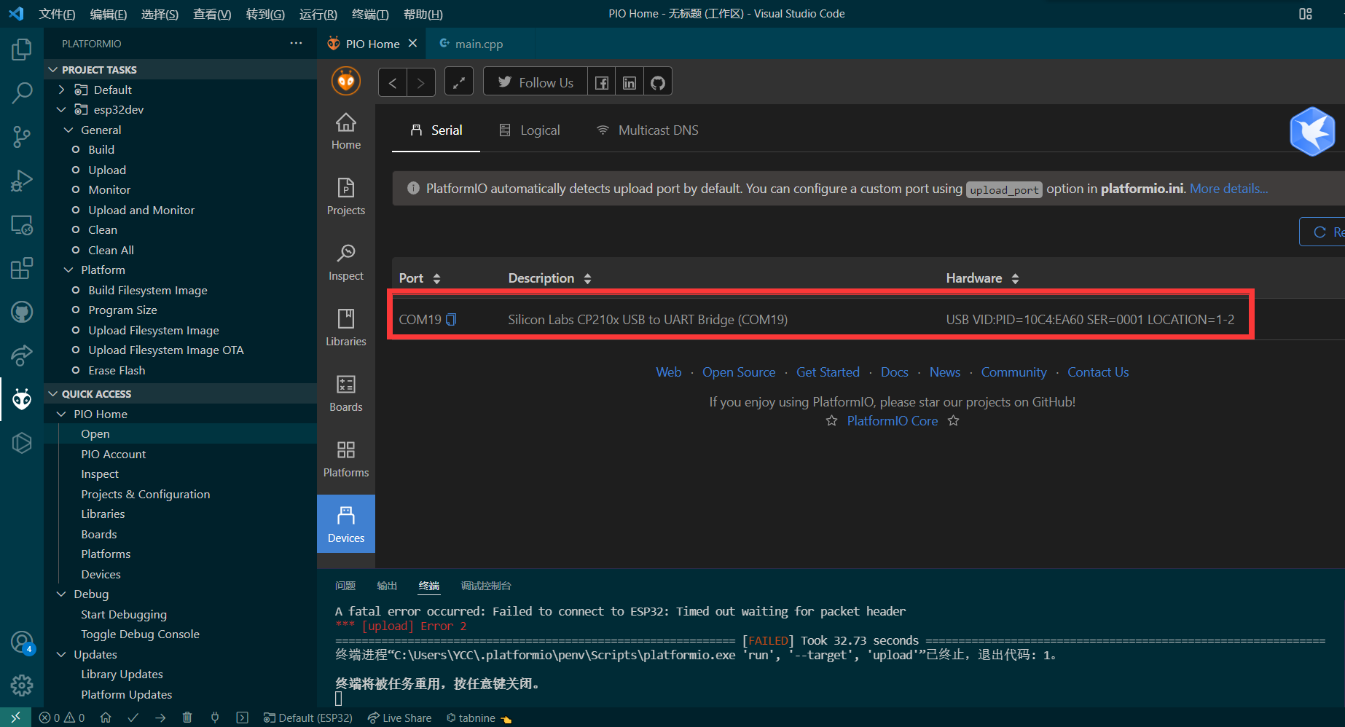Star the PlatformIO Core project
Viewport: 1345px width, 727px height.
[831, 420]
